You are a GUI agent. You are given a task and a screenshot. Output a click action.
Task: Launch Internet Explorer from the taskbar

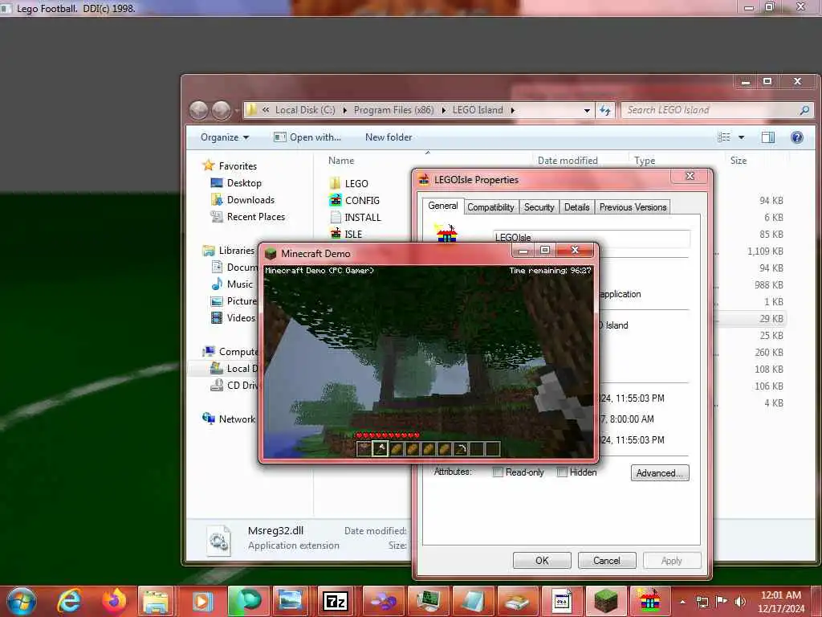(x=69, y=601)
